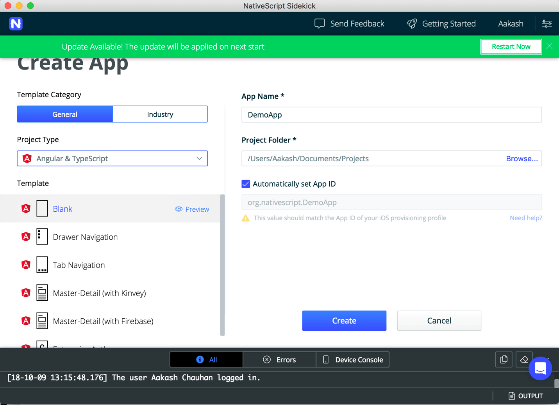The width and height of the screenshot is (559, 405).
Task: Click Restart Now to apply the update
Action: point(511,46)
